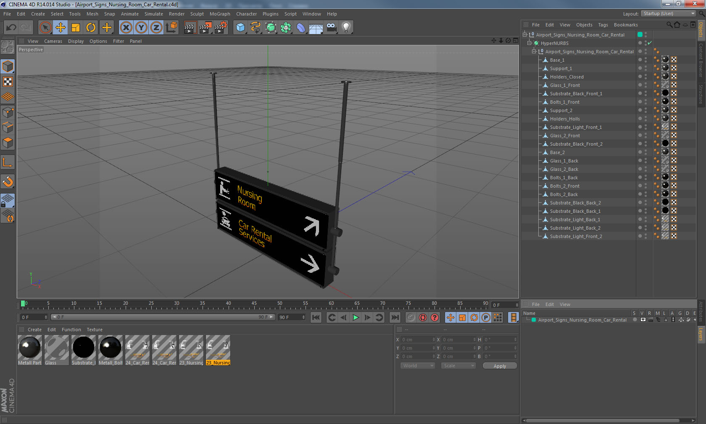Select the Live Selection tool
Screen dimensions: 706x424
pos(45,28)
